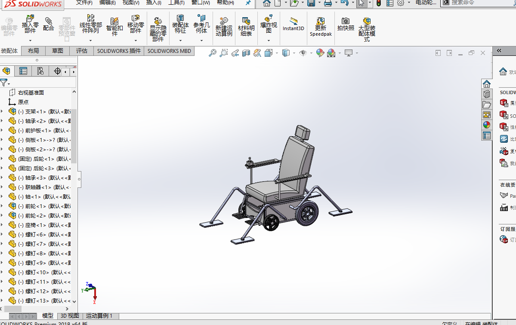
Task: Click Take Snapshot (拍快照)
Action: click(x=346, y=25)
